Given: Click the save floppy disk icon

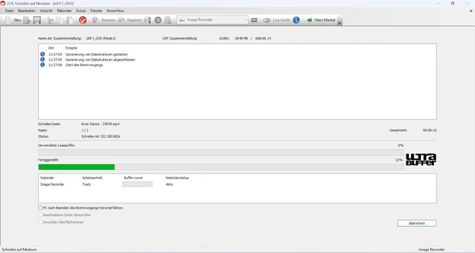Looking at the screenshot, I should click(x=37, y=20).
